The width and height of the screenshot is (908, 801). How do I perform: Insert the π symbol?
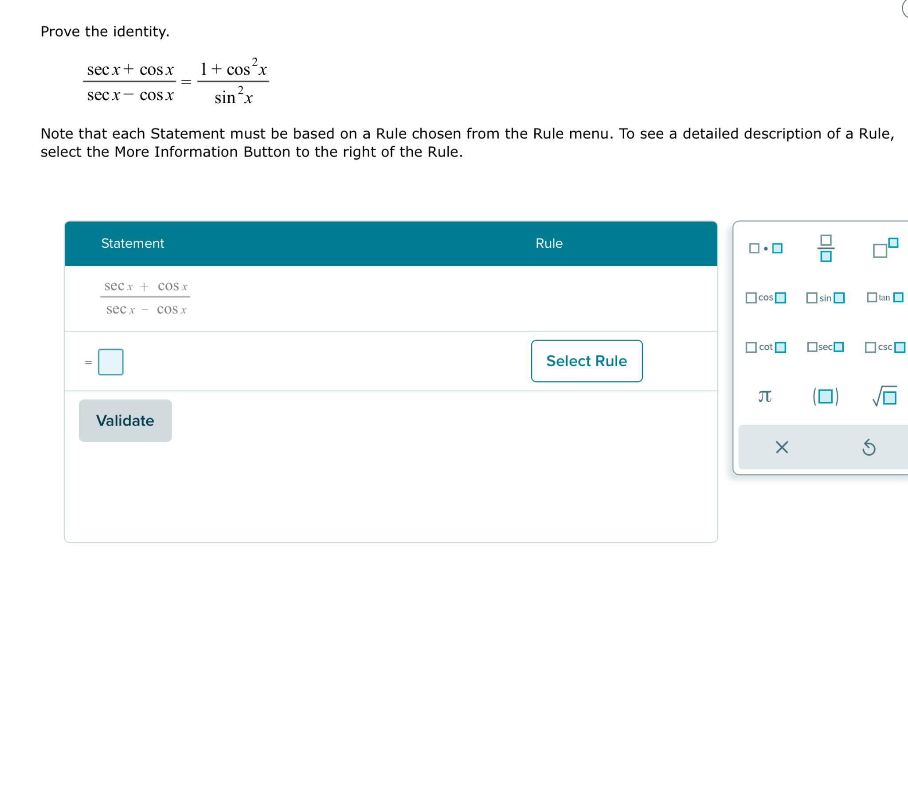pos(765,397)
